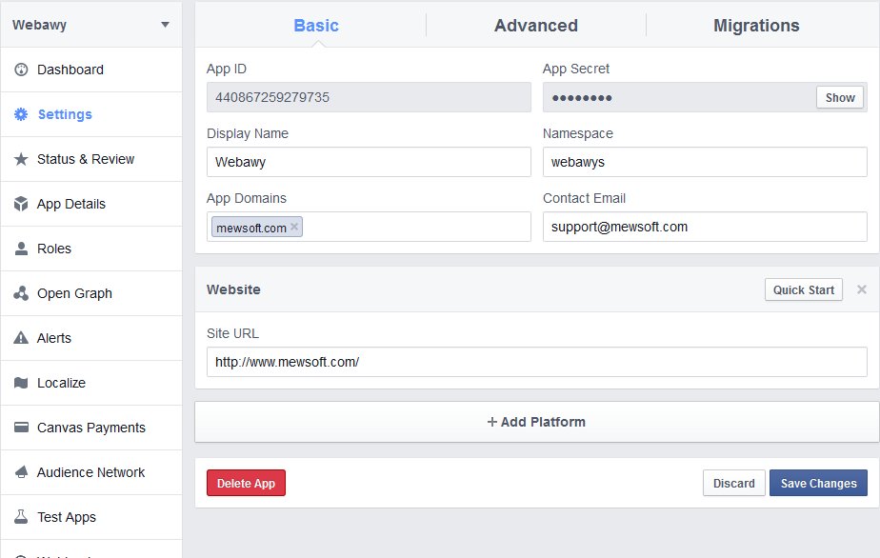Screen dimensions: 880x558
Task: Click Add Platform
Action: click(x=536, y=422)
